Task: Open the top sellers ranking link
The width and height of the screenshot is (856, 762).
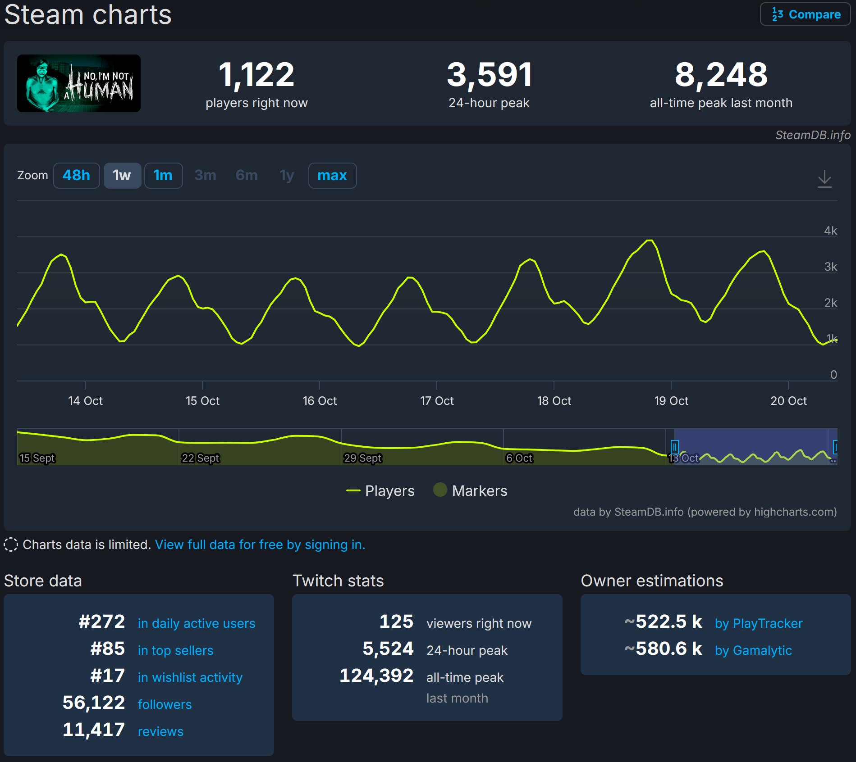Action: point(175,650)
